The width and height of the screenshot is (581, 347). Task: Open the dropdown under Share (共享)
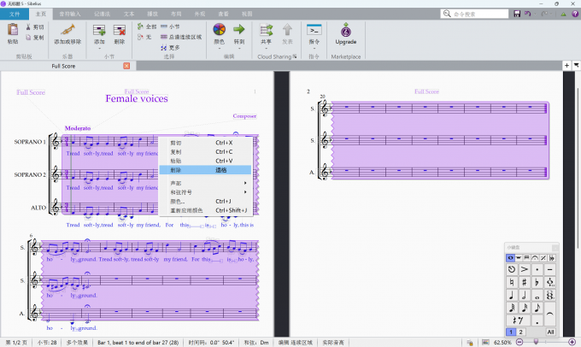[x=266, y=48]
